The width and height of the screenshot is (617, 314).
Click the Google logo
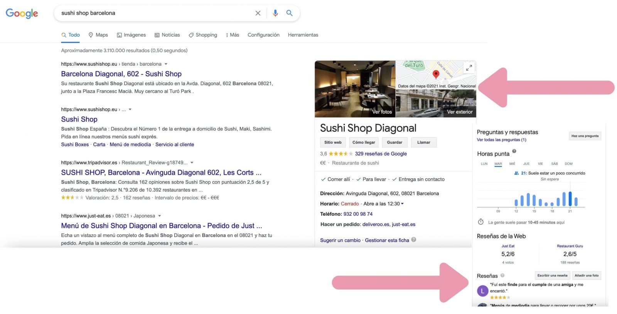[x=22, y=13]
